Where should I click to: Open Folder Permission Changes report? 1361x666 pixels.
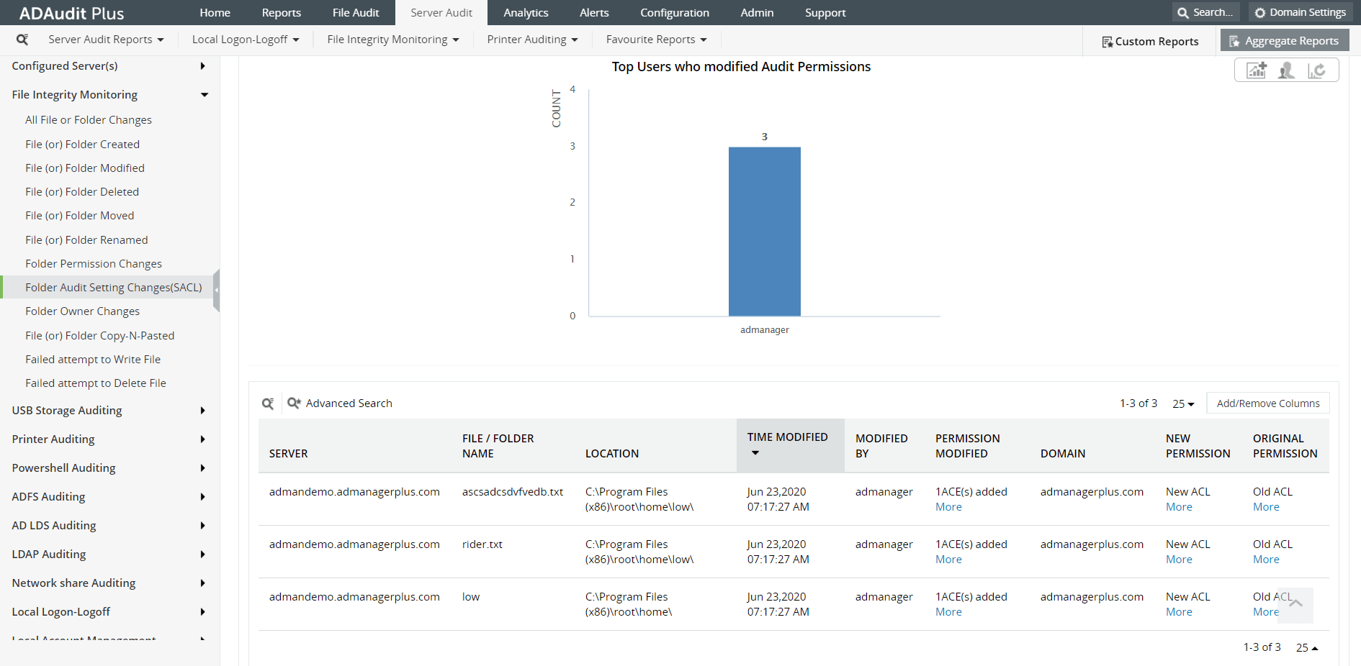click(94, 264)
